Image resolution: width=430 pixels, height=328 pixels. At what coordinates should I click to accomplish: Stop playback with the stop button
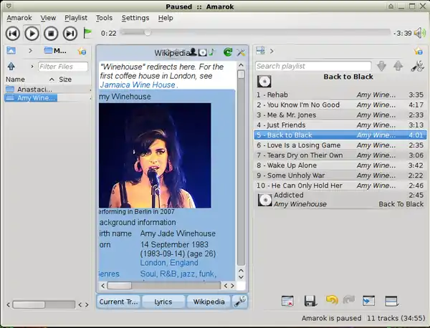click(51, 33)
